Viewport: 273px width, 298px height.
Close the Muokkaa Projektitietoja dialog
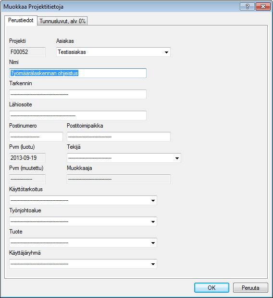[263, 7]
